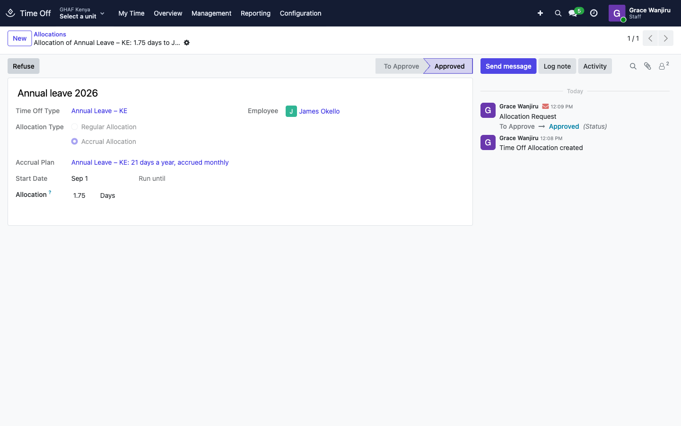
Task: Open the Configuration menu
Action: point(300,13)
